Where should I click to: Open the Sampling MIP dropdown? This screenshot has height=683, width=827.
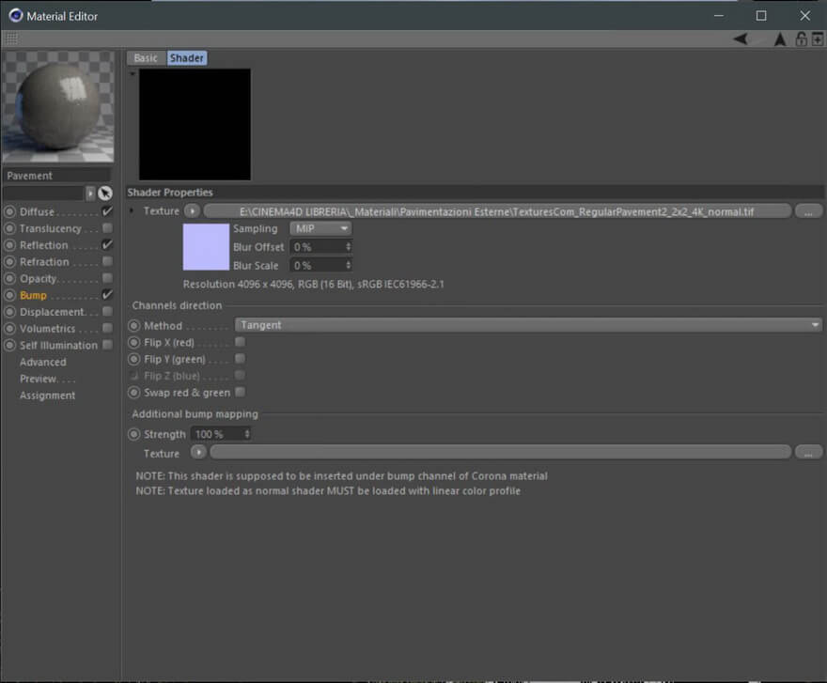pyautogui.click(x=320, y=228)
